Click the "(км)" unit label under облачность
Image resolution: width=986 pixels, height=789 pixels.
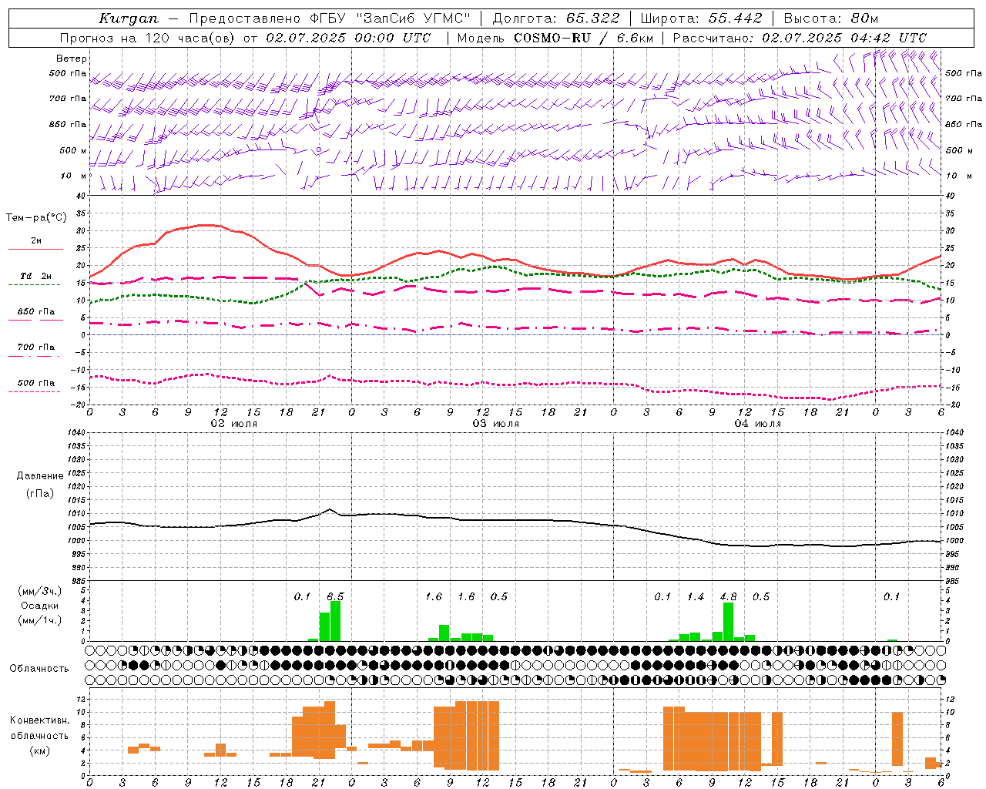(40, 750)
